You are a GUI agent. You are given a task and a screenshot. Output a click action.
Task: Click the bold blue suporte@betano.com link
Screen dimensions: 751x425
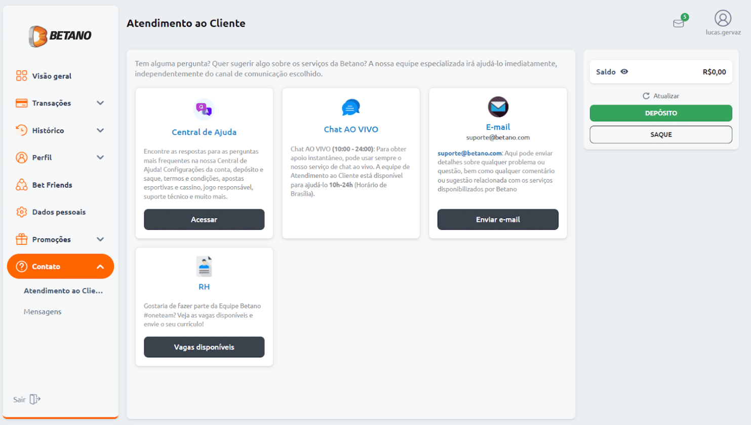pos(469,153)
